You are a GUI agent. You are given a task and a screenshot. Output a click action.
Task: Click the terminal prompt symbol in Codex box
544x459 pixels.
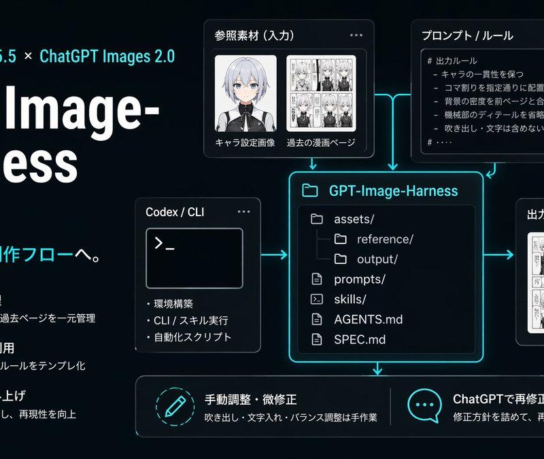pos(164,243)
